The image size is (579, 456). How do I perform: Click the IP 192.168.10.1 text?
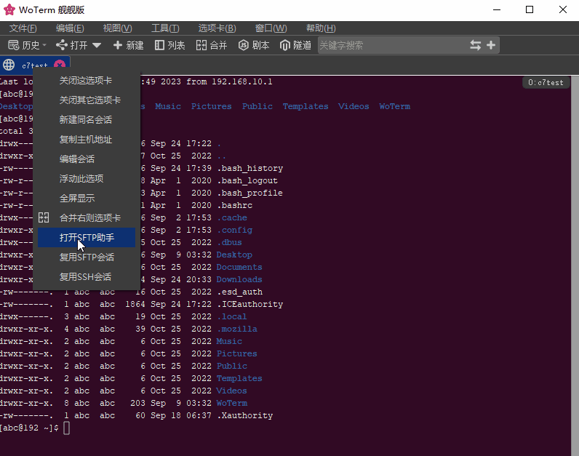tap(242, 81)
